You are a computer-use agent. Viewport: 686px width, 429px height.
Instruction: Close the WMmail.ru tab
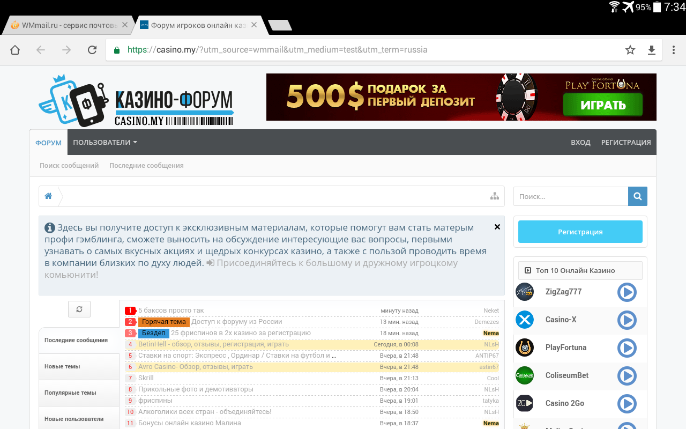[x=125, y=25]
